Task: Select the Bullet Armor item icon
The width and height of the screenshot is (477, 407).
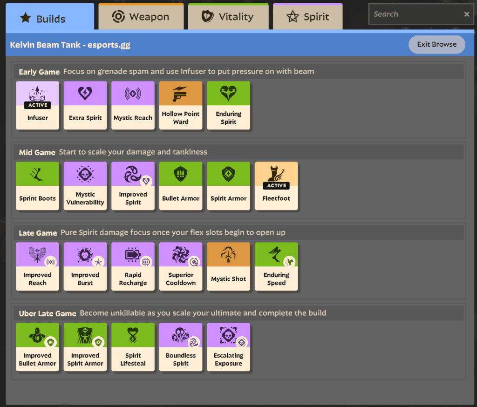Action: click(x=181, y=185)
